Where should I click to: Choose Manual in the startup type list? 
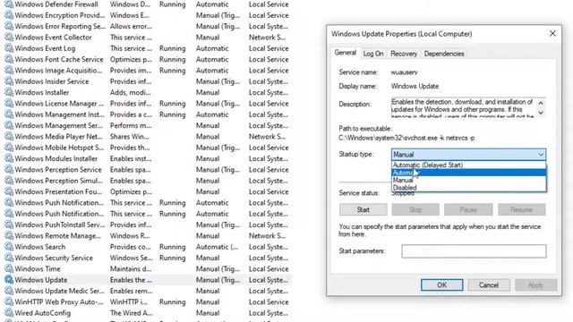(469, 181)
